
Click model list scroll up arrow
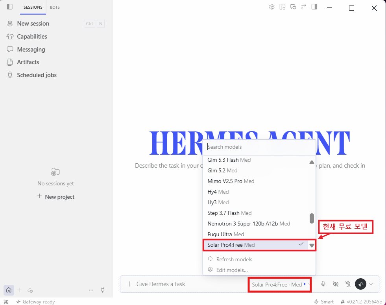coord(312,162)
